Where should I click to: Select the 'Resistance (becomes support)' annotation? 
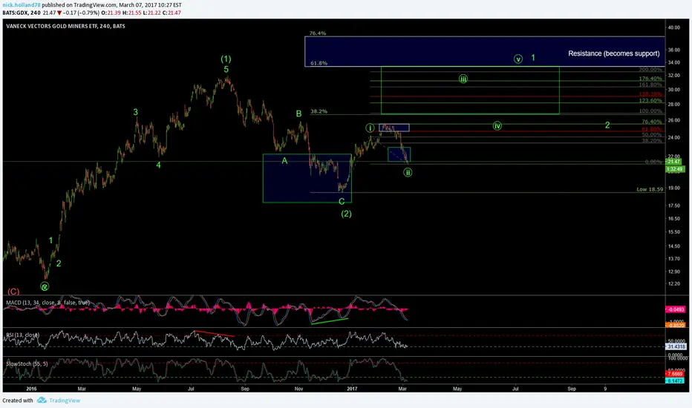click(x=613, y=53)
